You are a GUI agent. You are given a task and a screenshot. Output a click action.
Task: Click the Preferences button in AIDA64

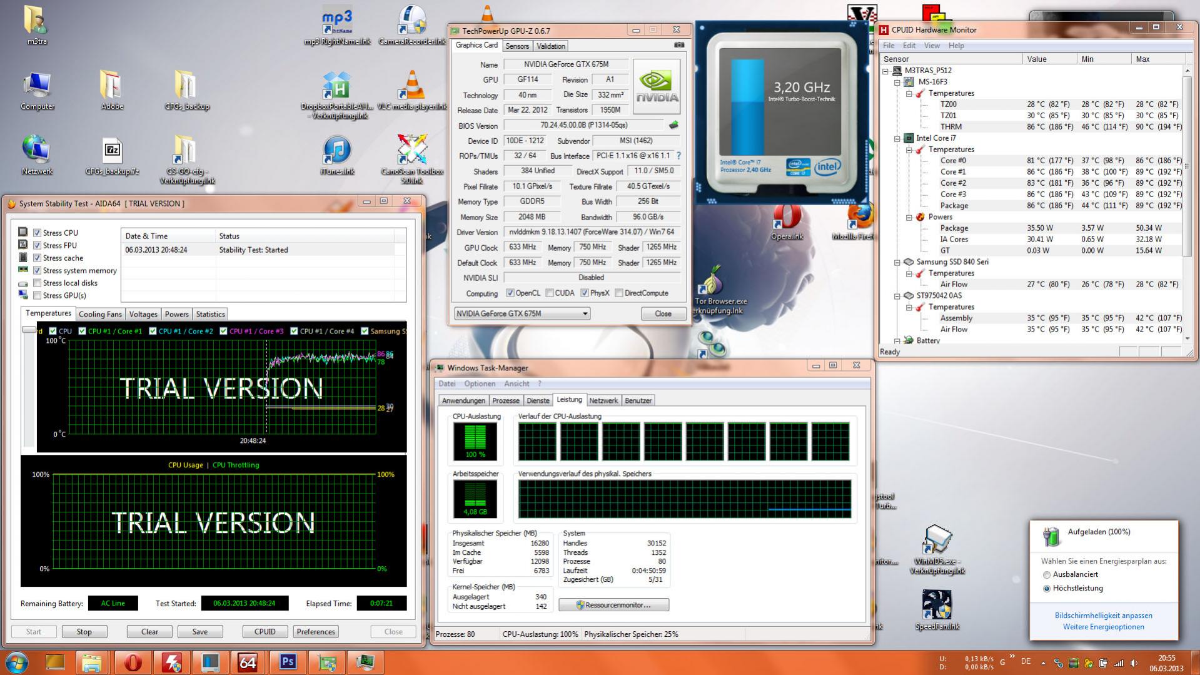[316, 631]
